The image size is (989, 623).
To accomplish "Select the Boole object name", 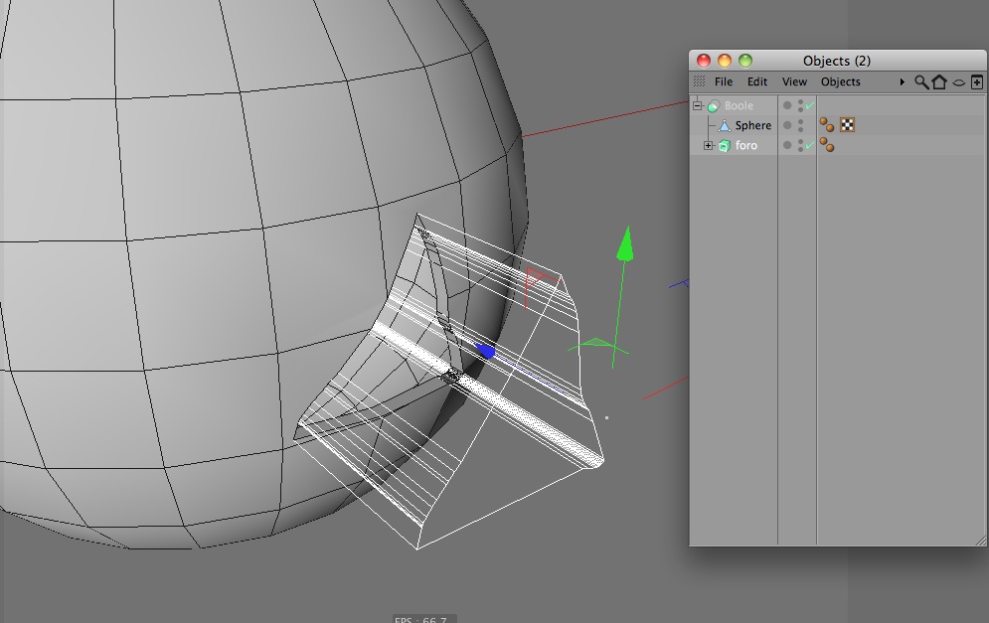I will tap(739, 106).
